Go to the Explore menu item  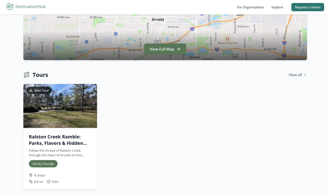click(277, 7)
